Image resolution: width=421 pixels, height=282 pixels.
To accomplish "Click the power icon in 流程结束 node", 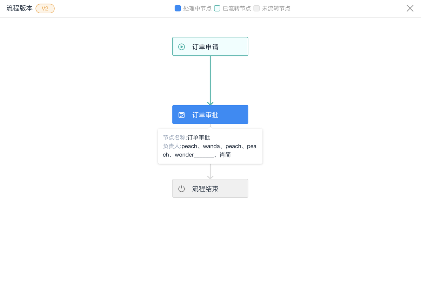I will tap(181, 189).
